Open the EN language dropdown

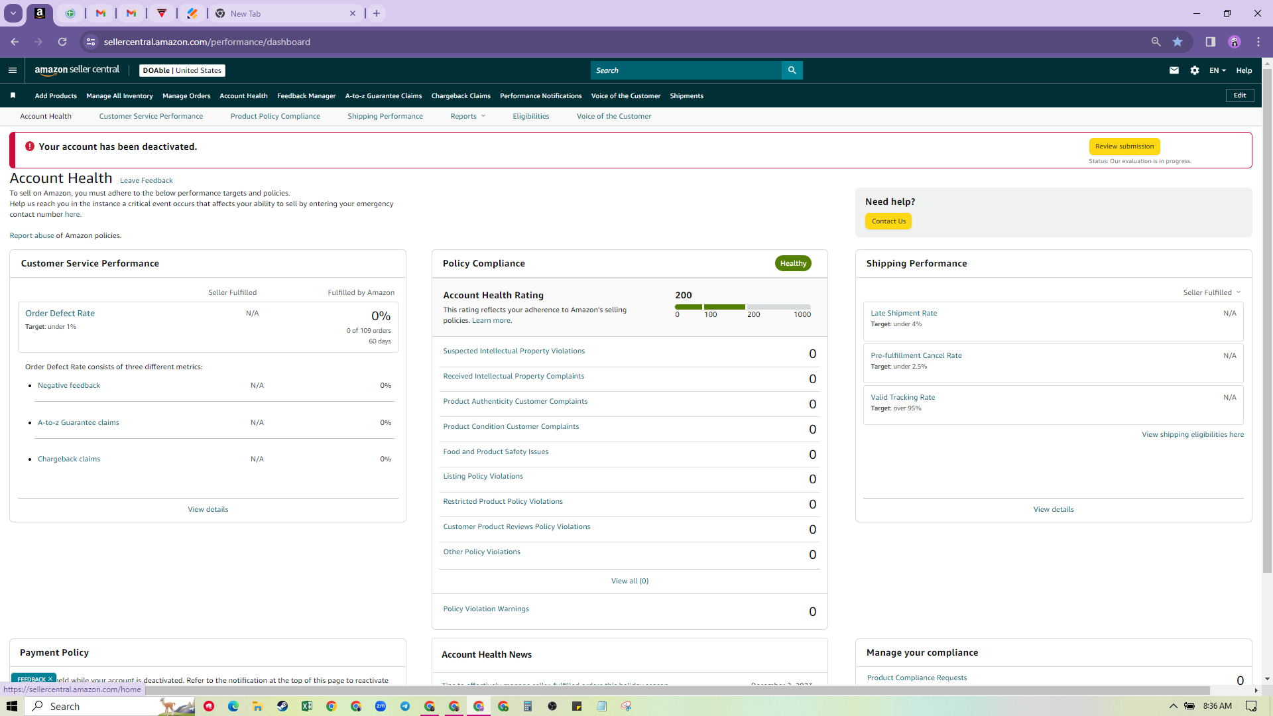(1217, 70)
